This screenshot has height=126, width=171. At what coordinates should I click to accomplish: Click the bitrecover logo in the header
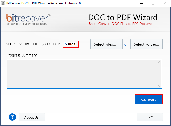28,19
